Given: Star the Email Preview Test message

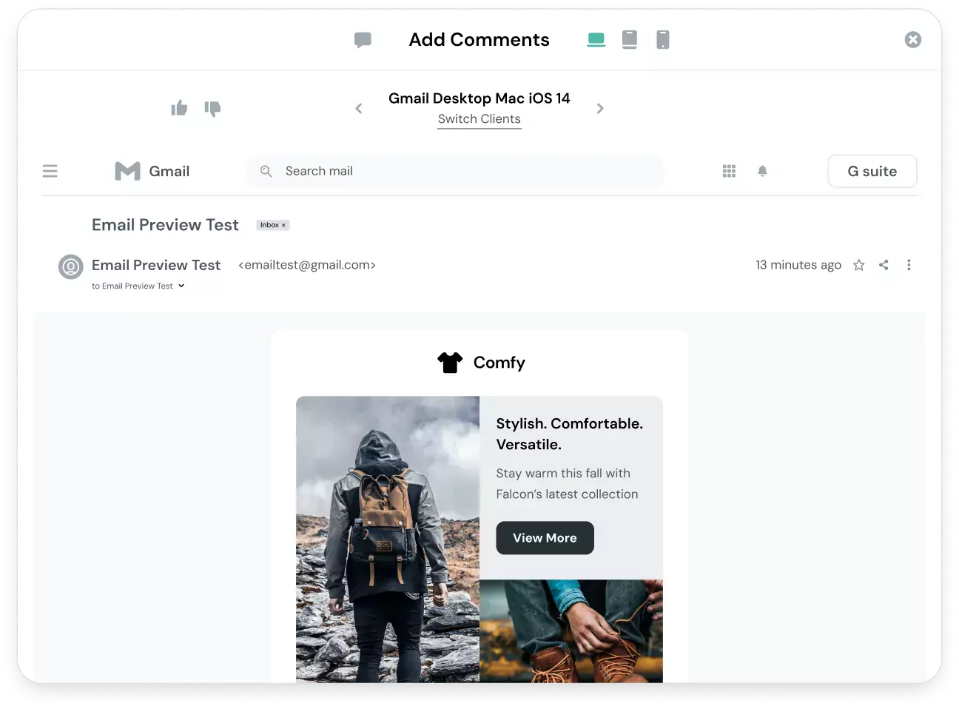Looking at the screenshot, I should [x=858, y=265].
